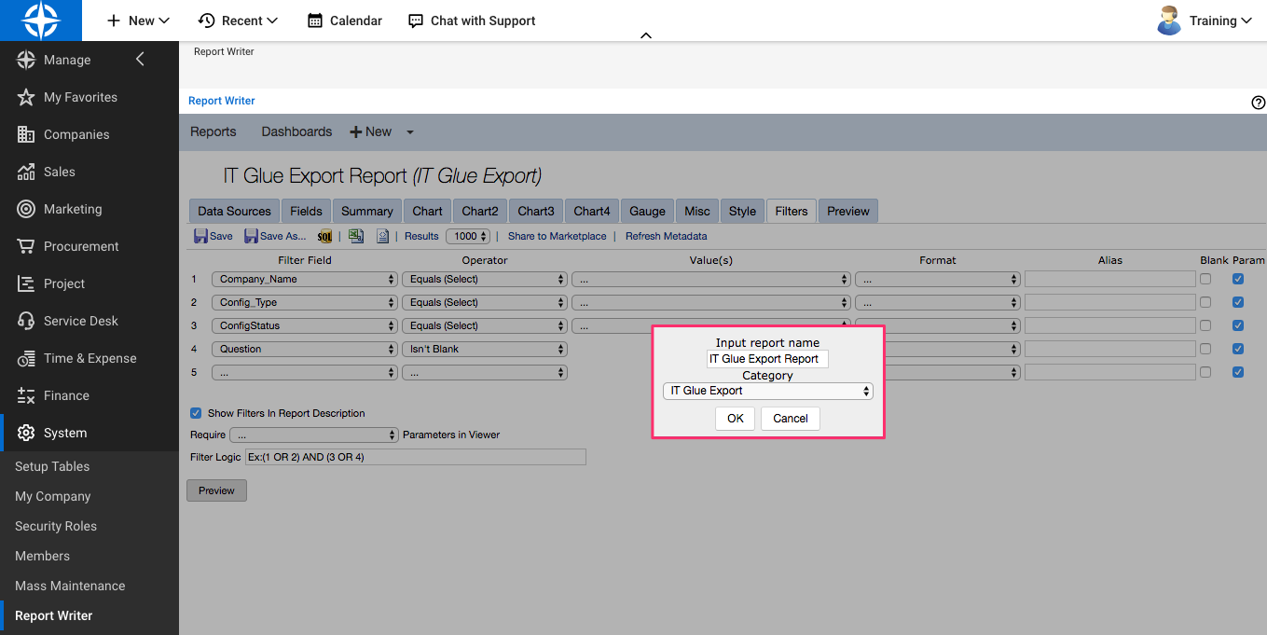This screenshot has height=635, width=1267.
Task: Open the Dashboards tab
Action: [296, 131]
